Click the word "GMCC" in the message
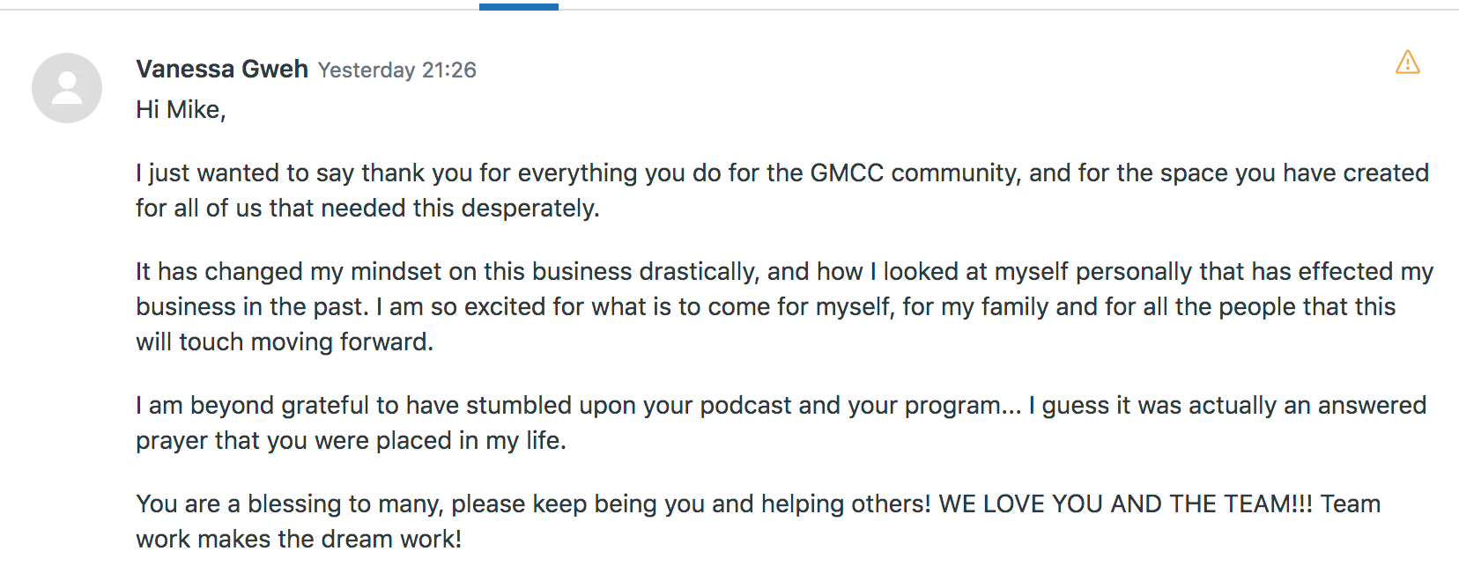The width and height of the screenshot is (1459, 588). (x=846, y=173)
